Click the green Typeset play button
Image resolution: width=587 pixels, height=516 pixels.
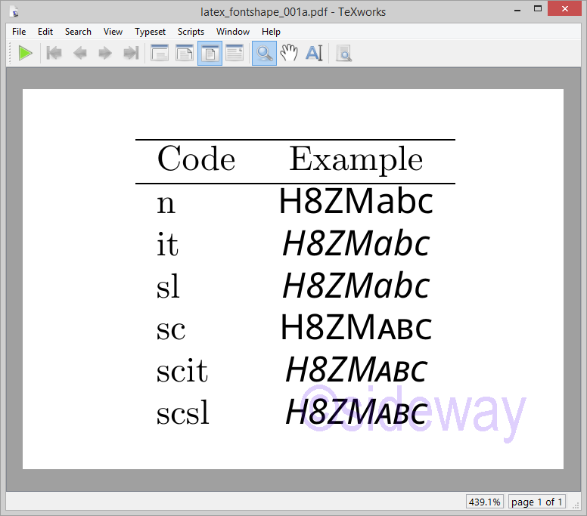pos(26,53)
